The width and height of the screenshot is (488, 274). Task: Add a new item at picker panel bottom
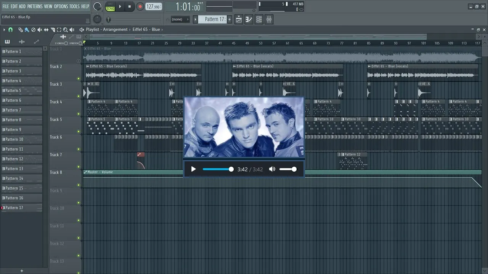(22, 271)
